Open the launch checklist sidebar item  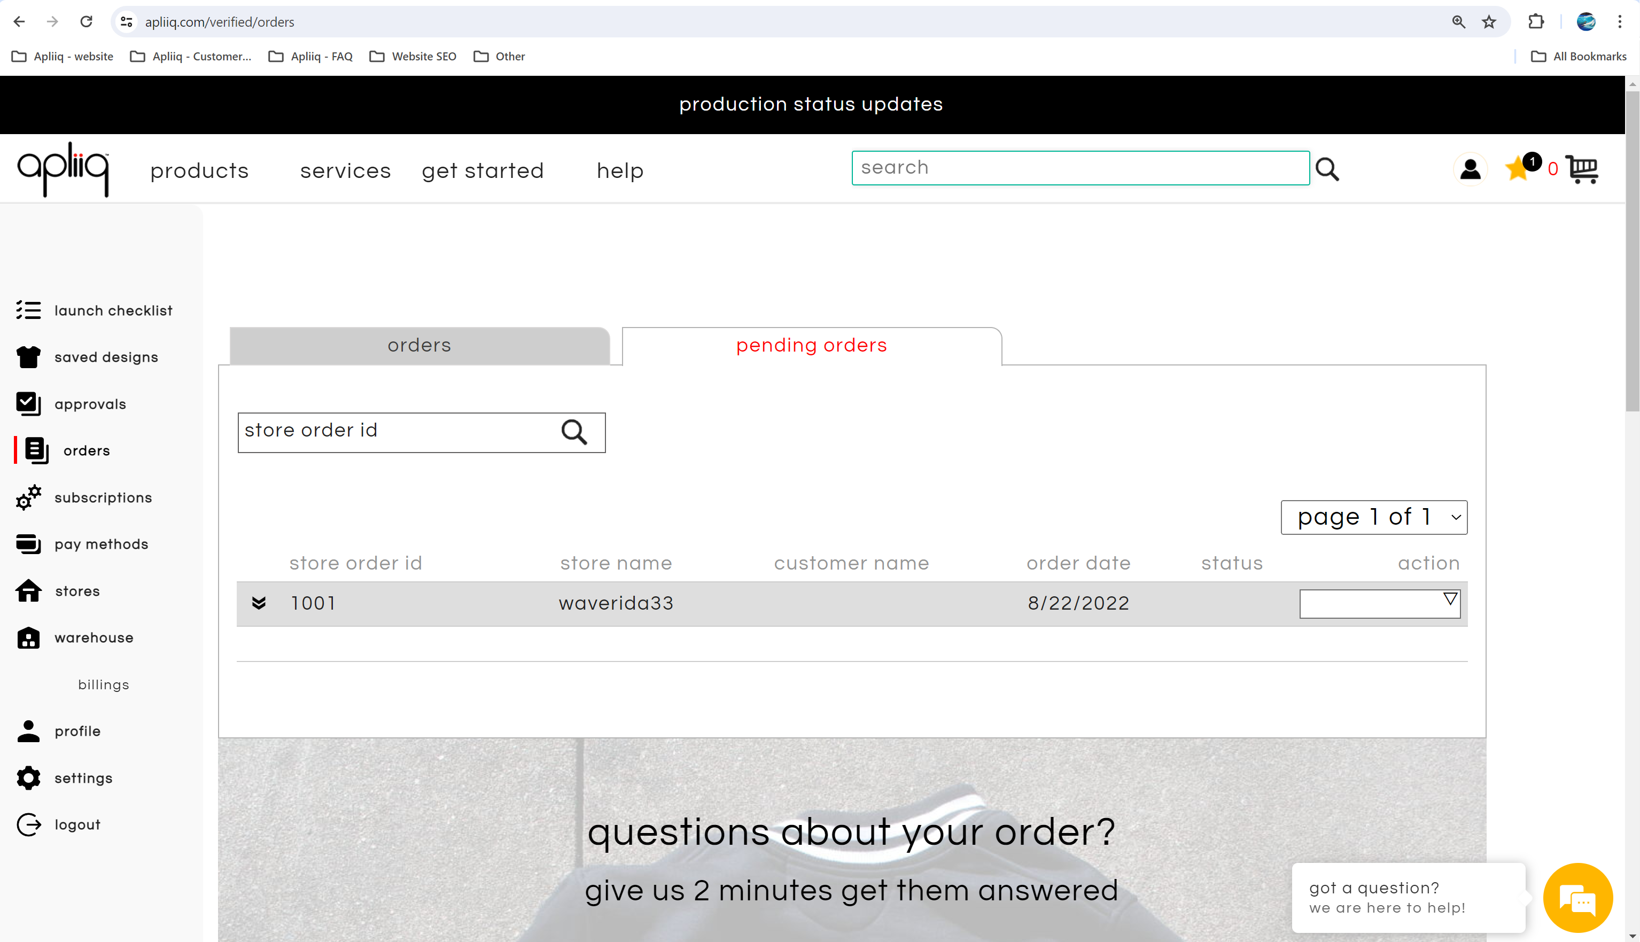pos(114,310)
